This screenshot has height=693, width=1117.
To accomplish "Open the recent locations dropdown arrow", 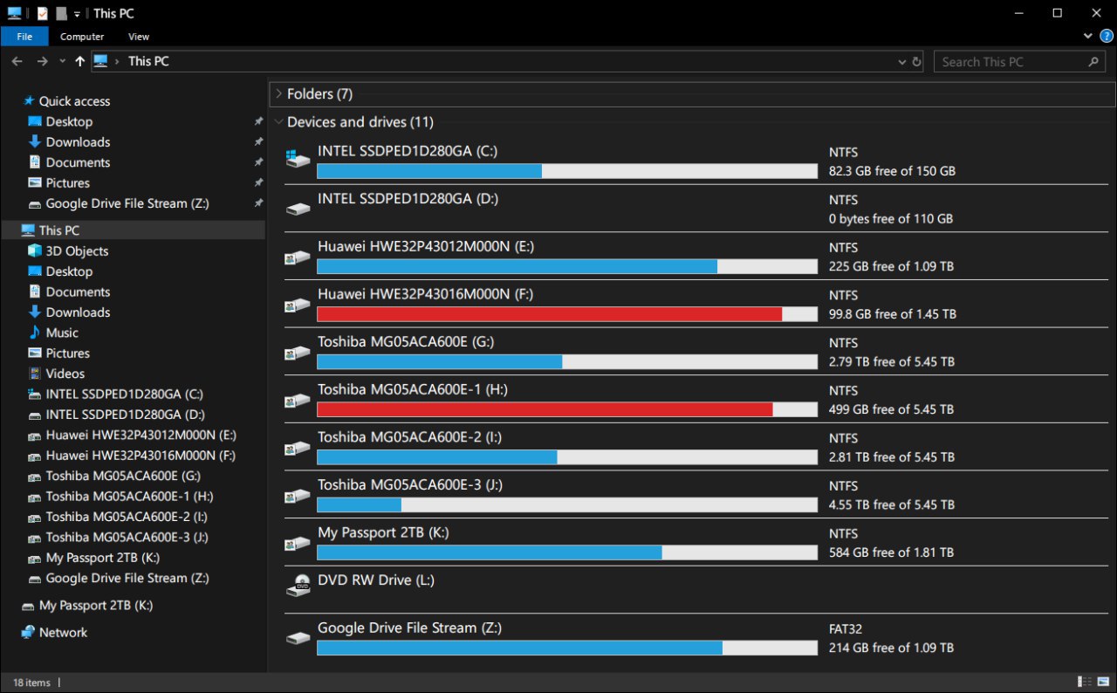I will tap(62, 61).
